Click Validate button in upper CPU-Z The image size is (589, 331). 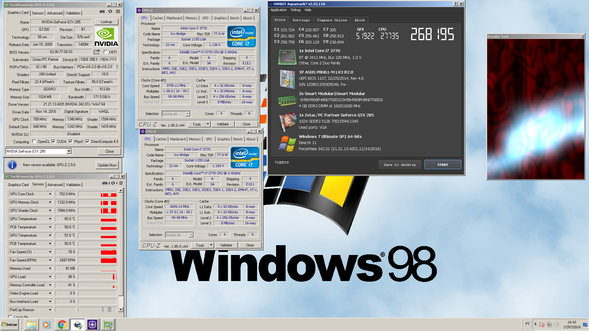(223, 124)
